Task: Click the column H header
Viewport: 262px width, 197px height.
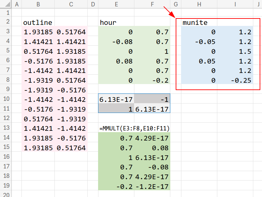Action: (x=199, y=4)
